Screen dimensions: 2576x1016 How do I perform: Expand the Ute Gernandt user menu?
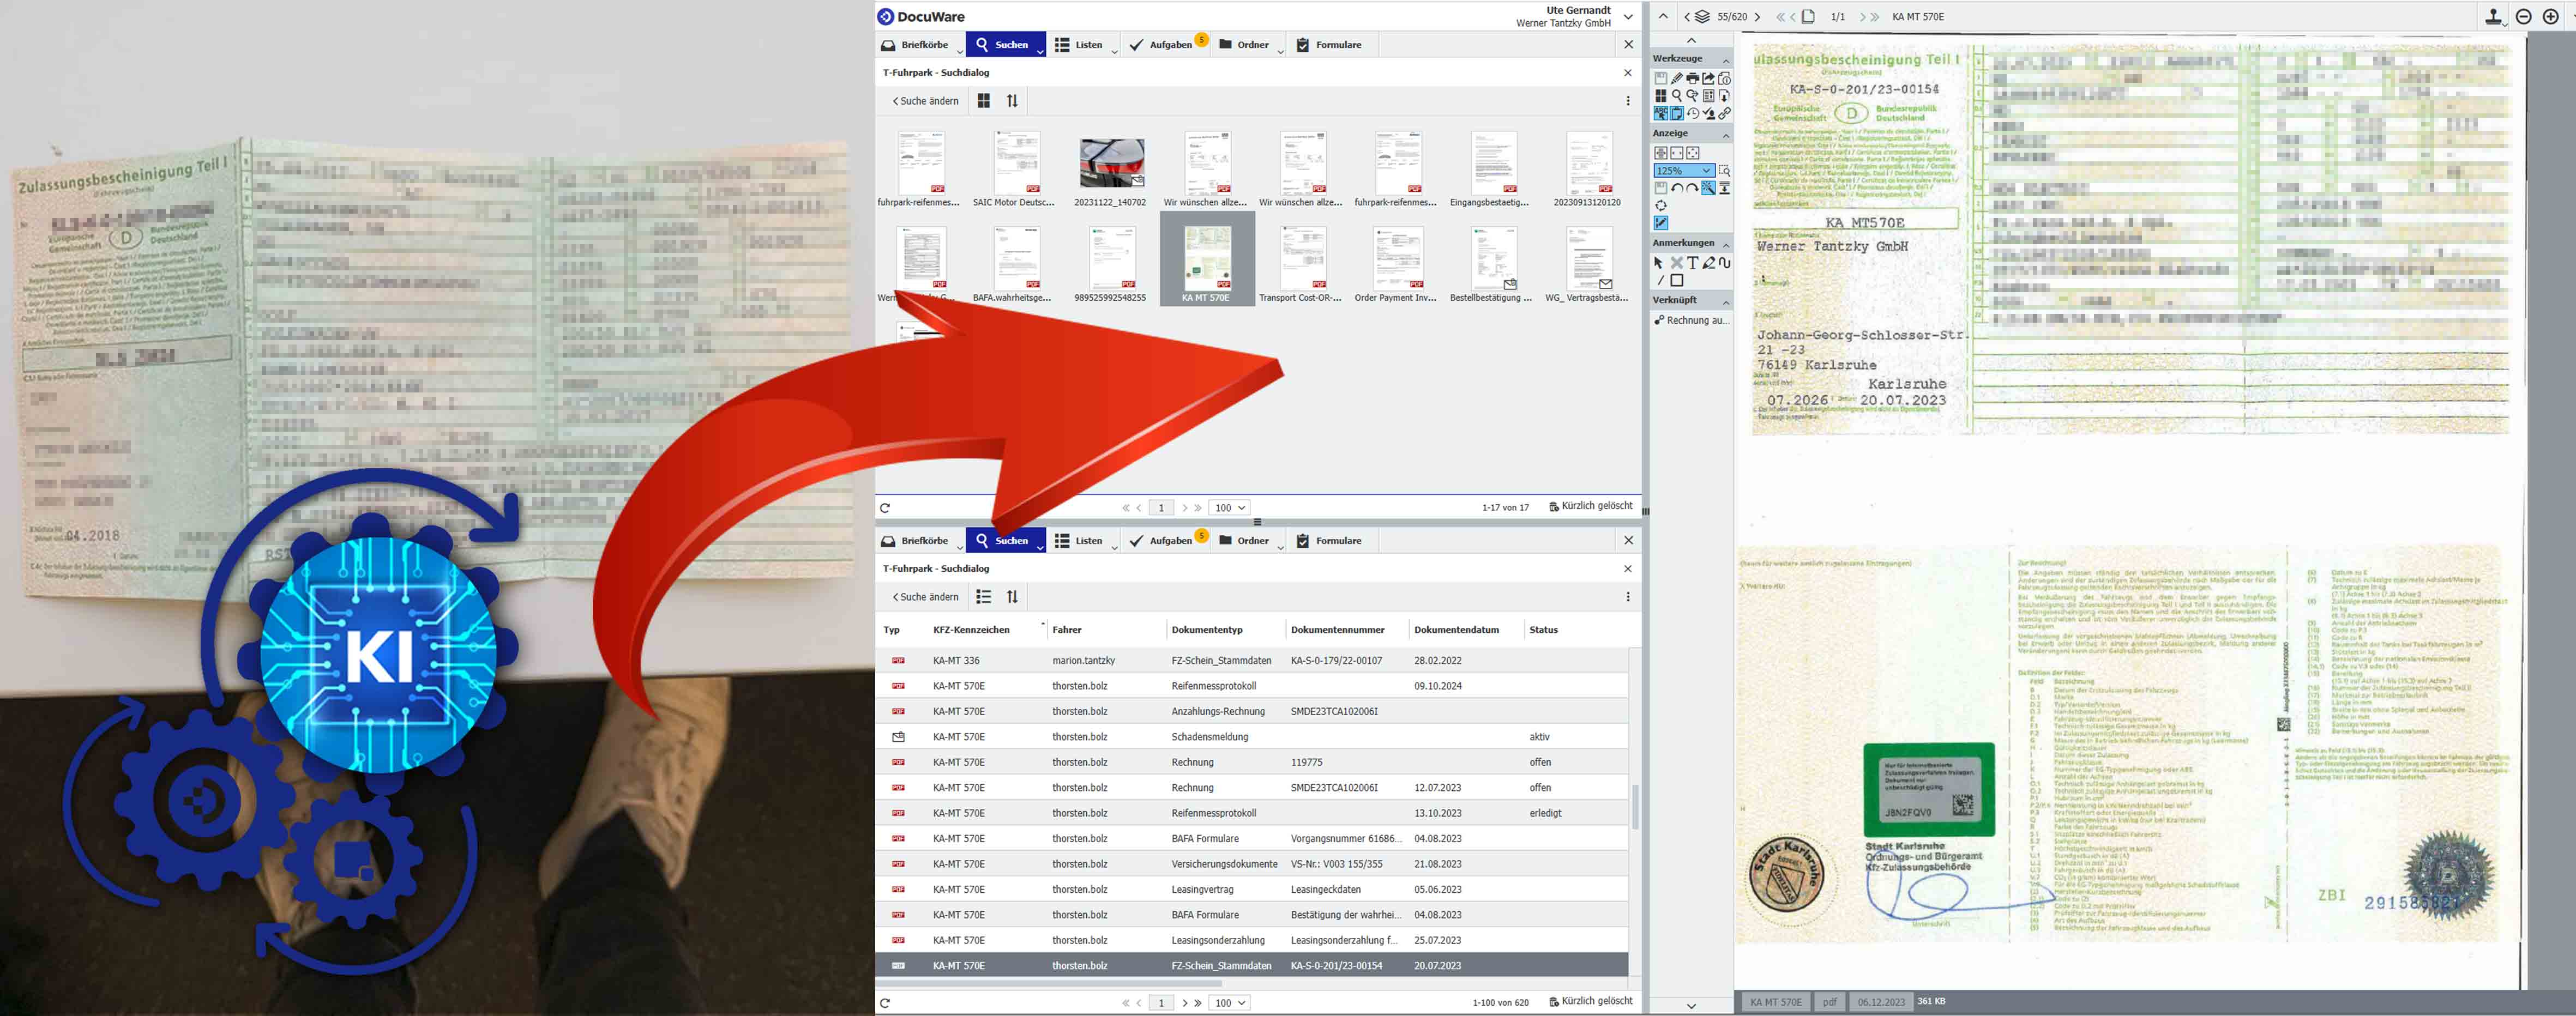[1628, 17]
